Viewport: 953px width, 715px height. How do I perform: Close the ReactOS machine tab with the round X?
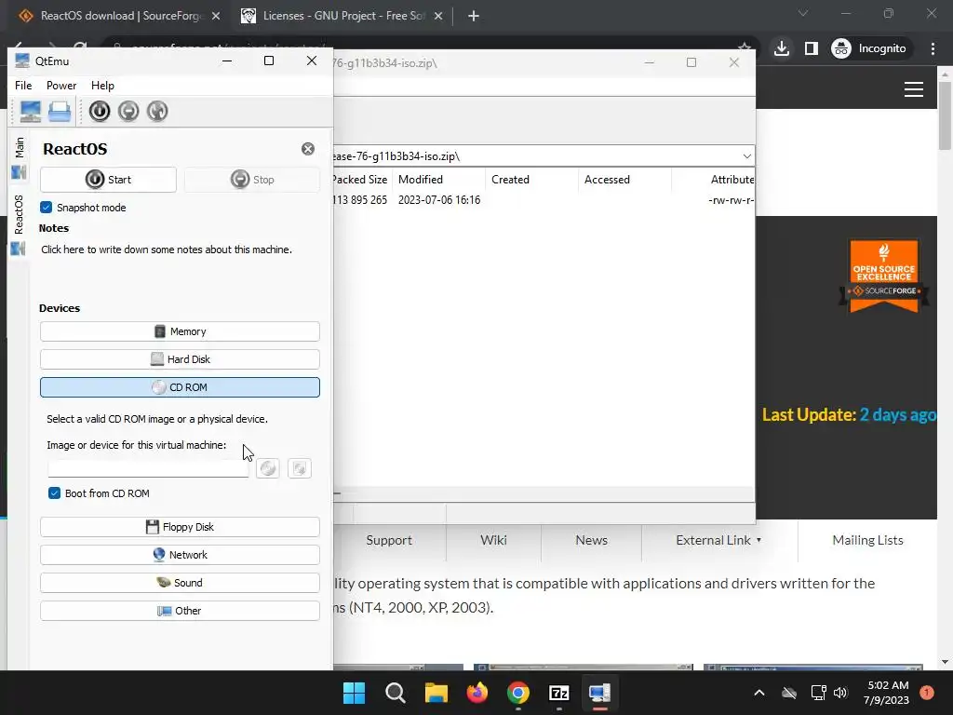tap(308, 149)
